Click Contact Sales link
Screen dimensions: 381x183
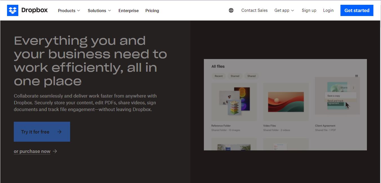point(255,10)
